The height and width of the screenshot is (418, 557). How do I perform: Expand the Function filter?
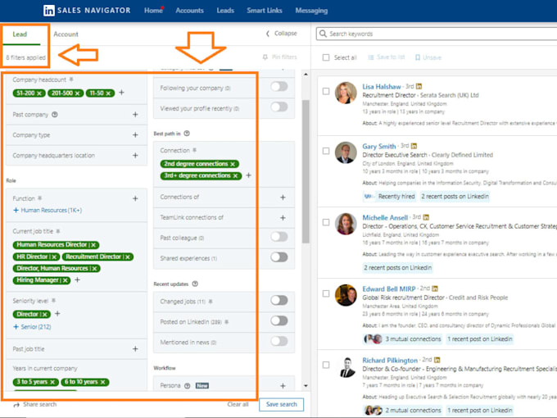point(135,198)
